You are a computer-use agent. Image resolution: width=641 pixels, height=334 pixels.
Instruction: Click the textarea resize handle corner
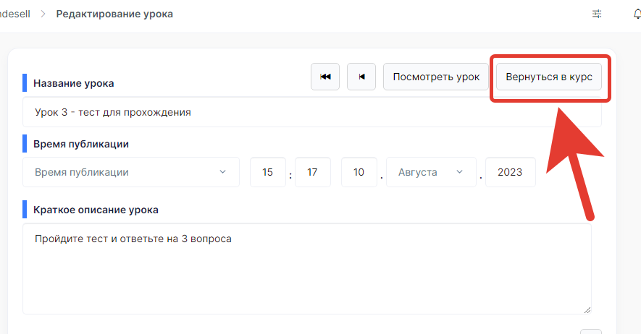(x=587, y=310)
